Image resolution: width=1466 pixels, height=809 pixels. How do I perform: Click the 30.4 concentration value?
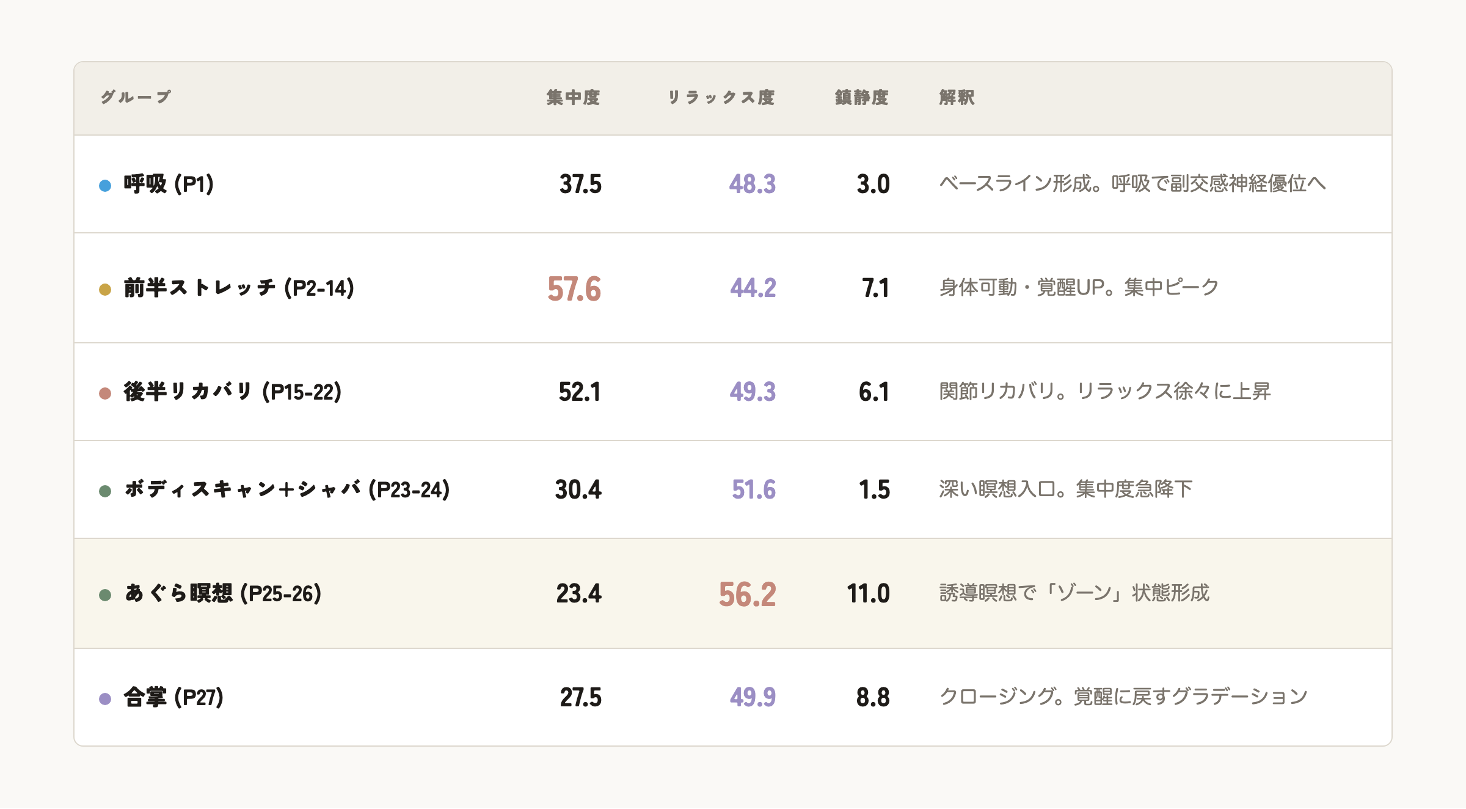(578, 489)
